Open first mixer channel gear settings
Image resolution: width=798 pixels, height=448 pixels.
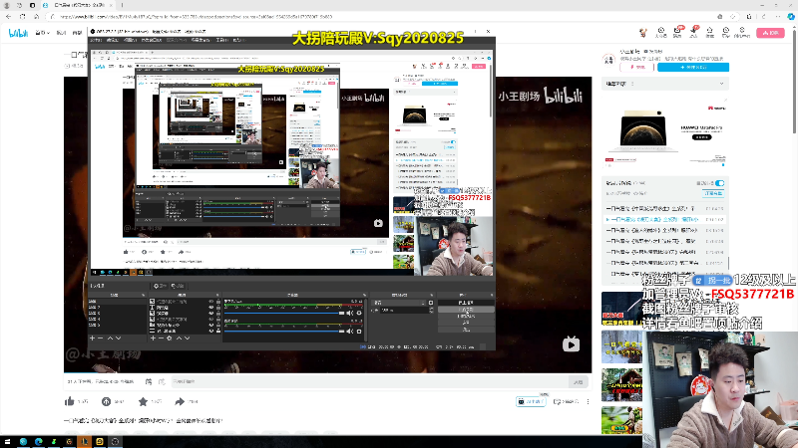coord(359,313)
